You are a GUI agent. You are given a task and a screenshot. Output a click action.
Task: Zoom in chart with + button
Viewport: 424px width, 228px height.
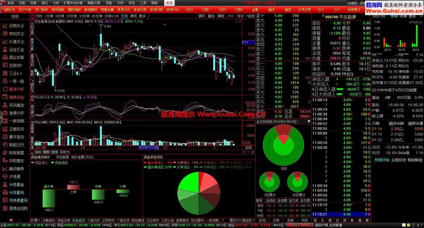tap(244, 152)
